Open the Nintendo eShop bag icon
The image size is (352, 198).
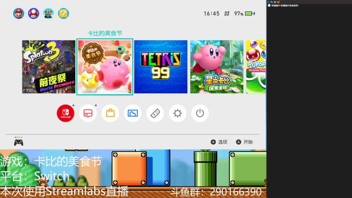point(110,113)
